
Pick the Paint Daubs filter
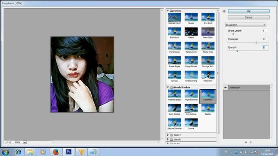pos(175,46)
